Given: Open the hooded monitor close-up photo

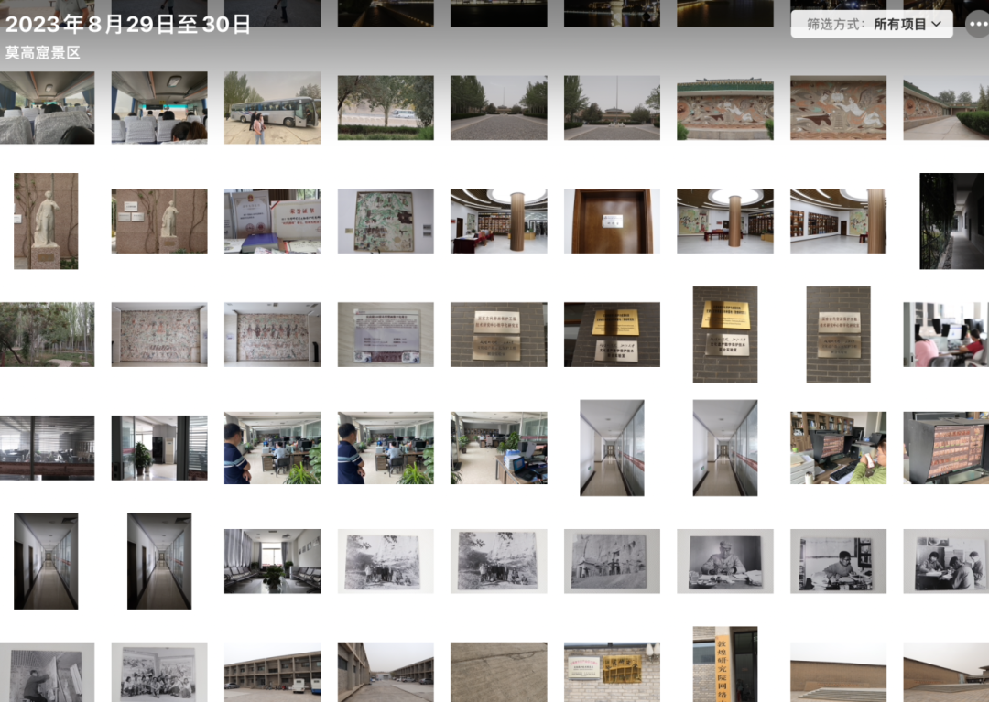Looking at the screenshot, I should click(946, 448).
